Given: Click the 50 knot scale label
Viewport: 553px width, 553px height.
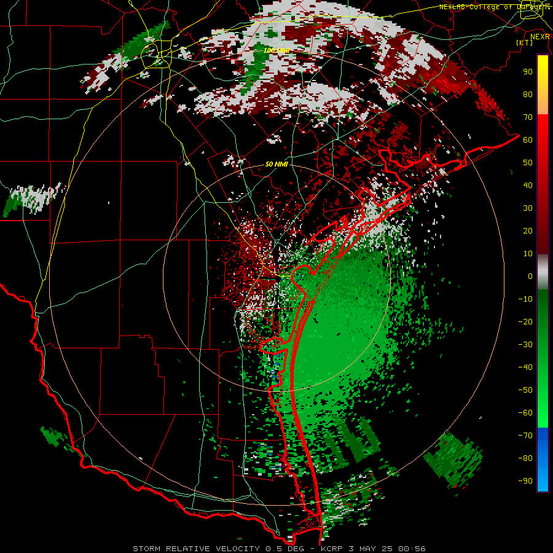Looking at the screenshot, I should 528,163.
